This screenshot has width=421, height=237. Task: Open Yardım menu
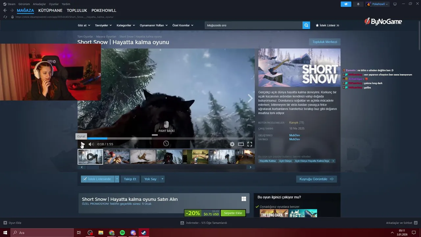66,4
